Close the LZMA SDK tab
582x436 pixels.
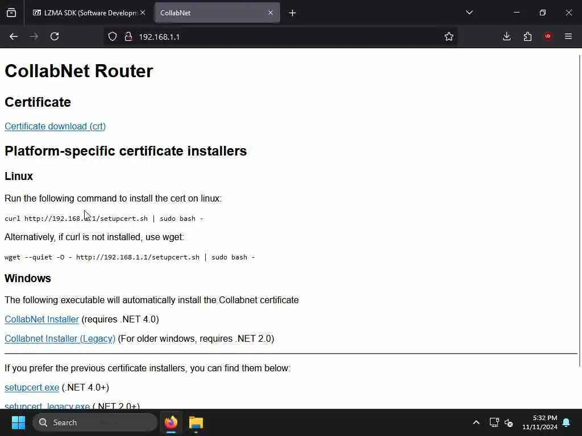143,12
